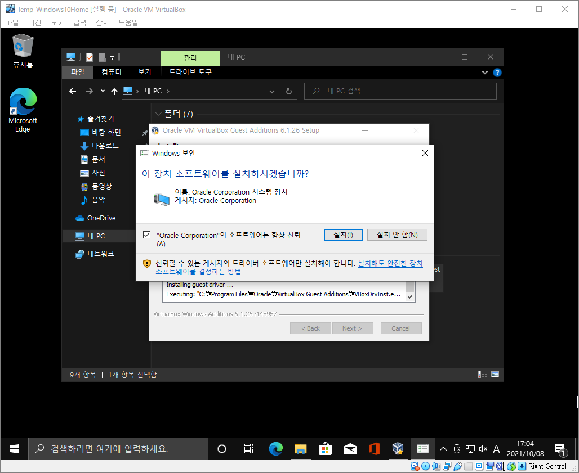Select OneDrive in Explorer sidebar
Screen dimensions: 579x473
(96, 218)
